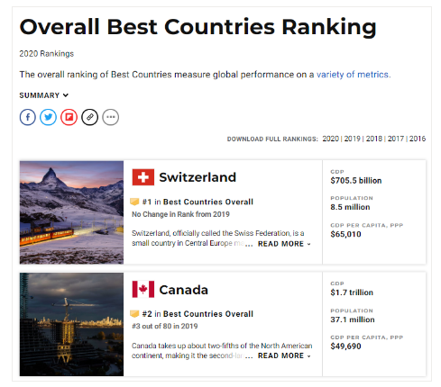This screenshot has width=441, height=387.
Task: Open the Switzerland Matterhorn photo thumbnail
Action: tap(71, 212)
